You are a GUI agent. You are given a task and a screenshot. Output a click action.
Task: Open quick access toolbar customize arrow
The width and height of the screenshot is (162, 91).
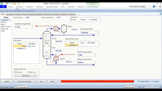click(24, 4)
